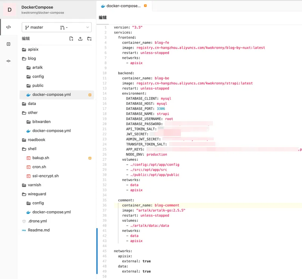The height and width of the screenshot is (279, 302).
Task: Open the Readme.md file
Action: click(x=39, y=230)
